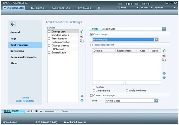Screen dimensions: 179x125
Task: Click the Check for updates link
Action: [x=25, y=101]
